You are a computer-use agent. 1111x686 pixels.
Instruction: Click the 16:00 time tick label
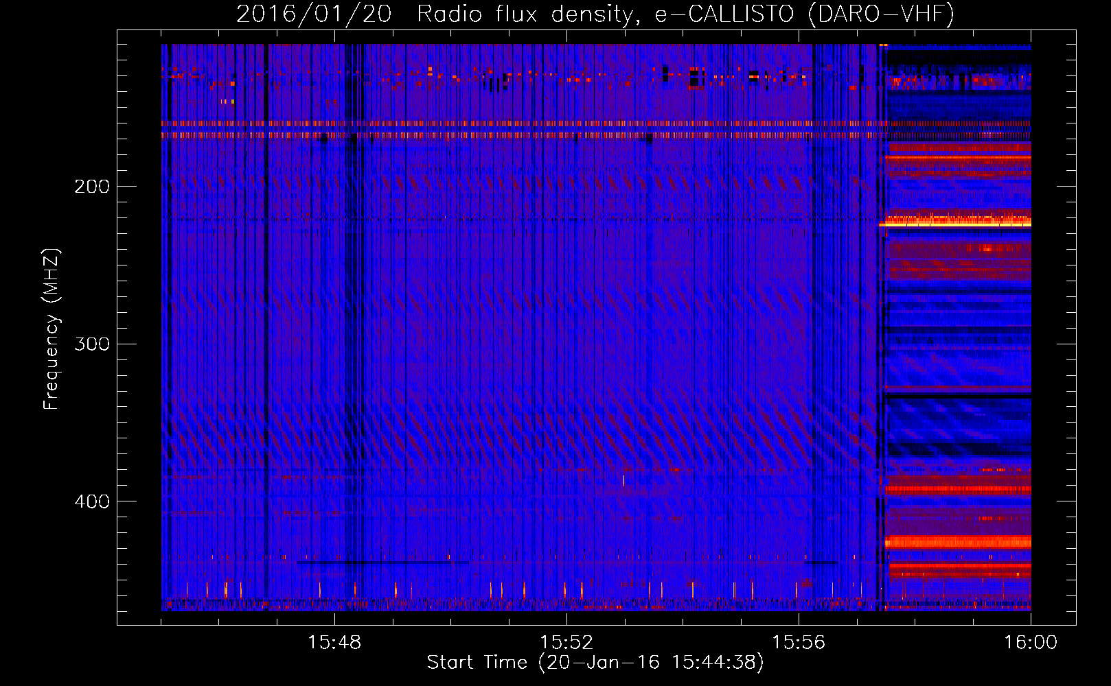point(1031,643)
